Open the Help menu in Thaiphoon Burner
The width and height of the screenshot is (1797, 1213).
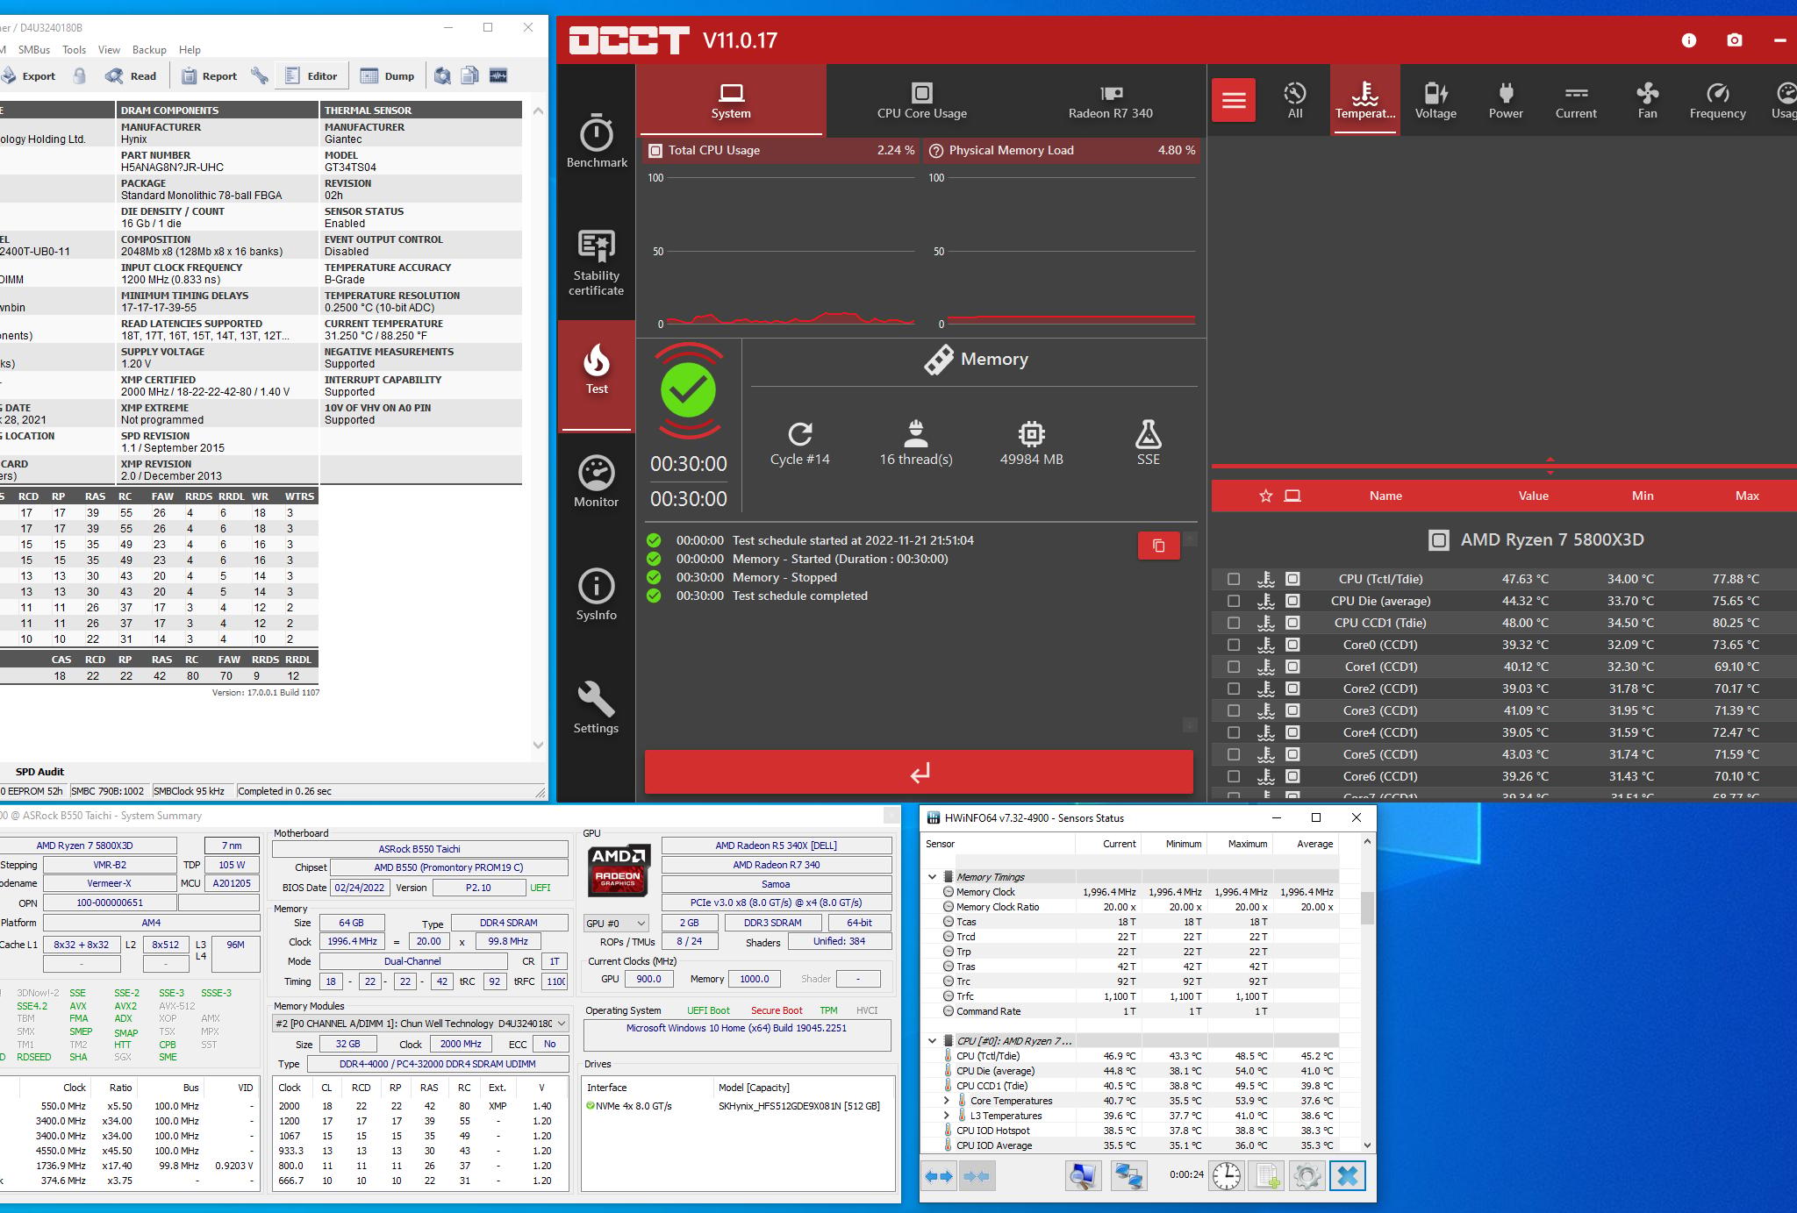click(190, 50)
